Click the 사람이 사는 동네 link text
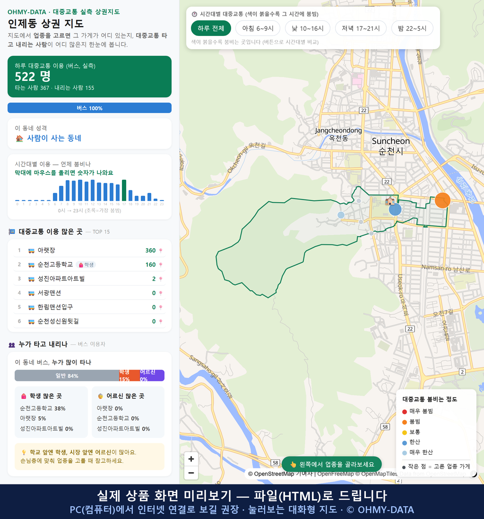484x519 pixels. pyautogui.click(x=54, y=138)
